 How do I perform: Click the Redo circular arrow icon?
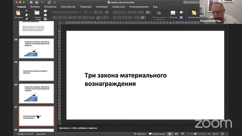pos(49,2)
